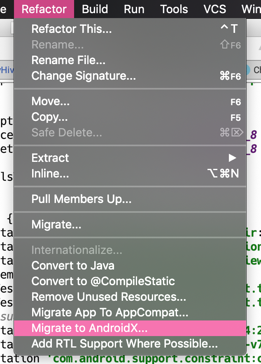The image size is (261, 364).
Task: Click the Migrate menu item
Action: pyautogui.click(x=56, y=225)
